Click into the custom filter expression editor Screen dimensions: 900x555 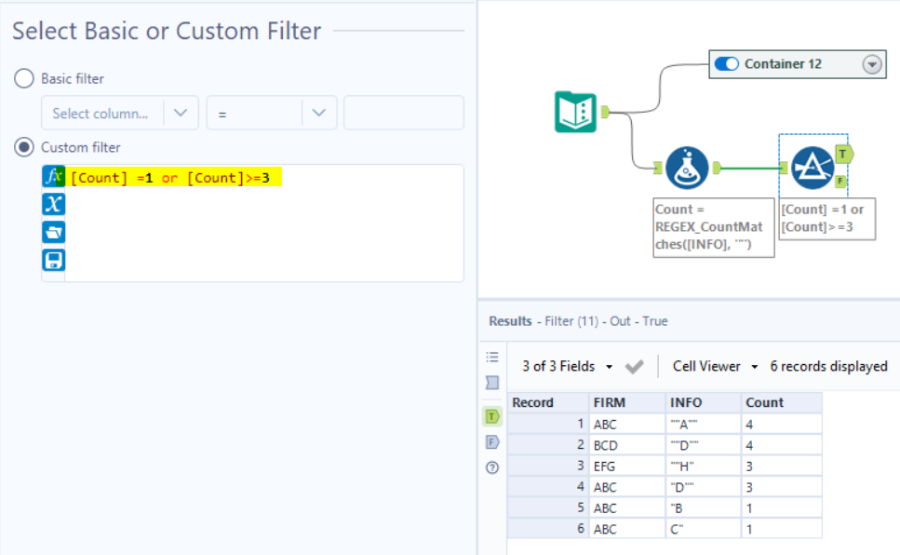264,224
